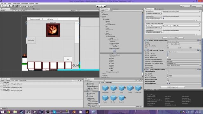The image size is (203, 114).
Task: Open Detect Mouse Over component gear menu
Action: pyautogui.click(x=200, y=41)
